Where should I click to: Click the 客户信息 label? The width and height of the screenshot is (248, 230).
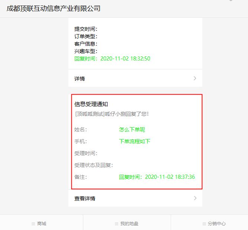[86, 44]
